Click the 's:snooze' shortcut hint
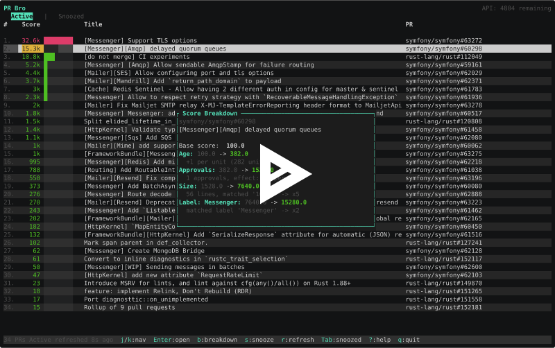The width and height of the screenshot is (555, 348). 259,340
